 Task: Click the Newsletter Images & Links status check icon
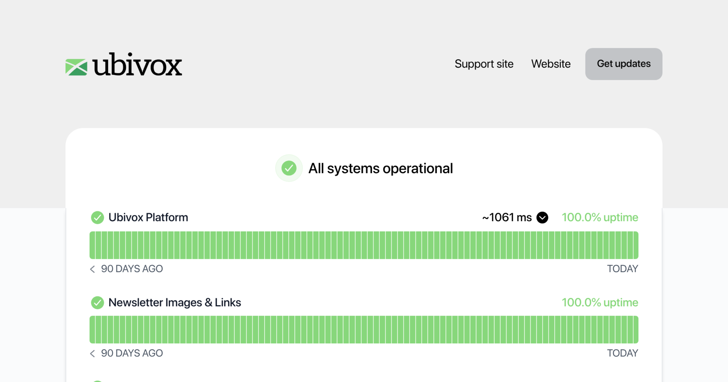[97, 303]
